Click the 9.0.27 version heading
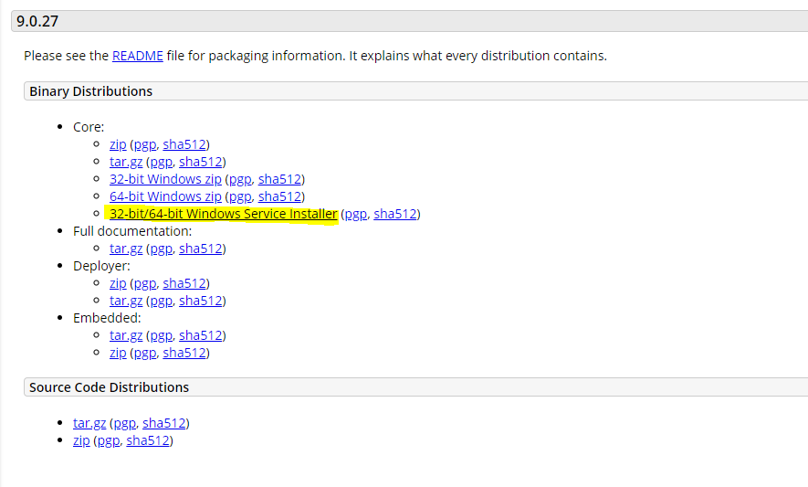 37,21
